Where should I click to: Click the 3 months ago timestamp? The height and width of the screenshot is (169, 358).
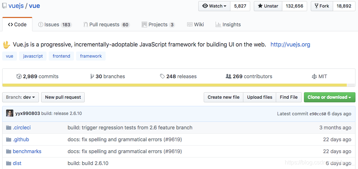335,128
